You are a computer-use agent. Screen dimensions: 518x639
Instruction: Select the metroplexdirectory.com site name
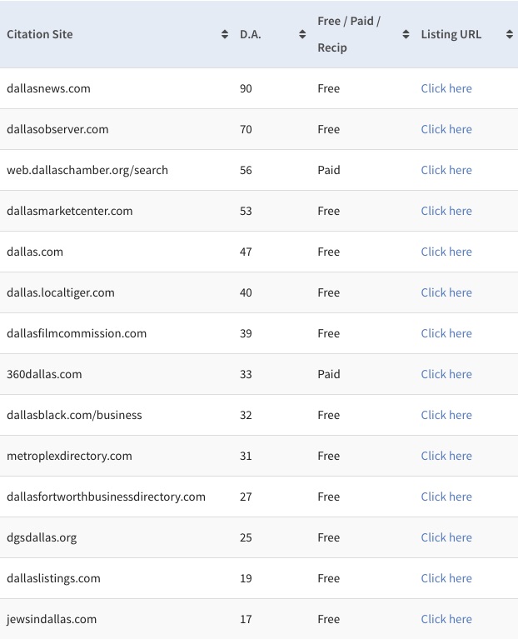point(69,456)
